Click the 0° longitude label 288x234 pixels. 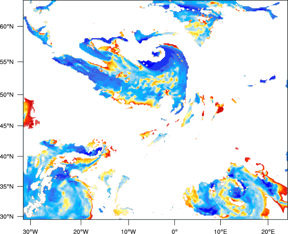point(175,231)
